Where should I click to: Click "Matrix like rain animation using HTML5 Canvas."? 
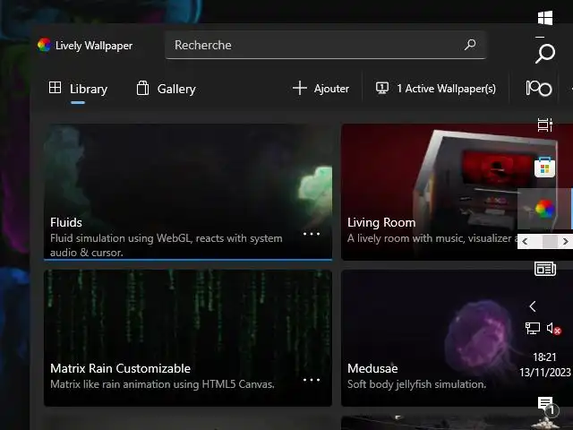(x=162, y=384)
